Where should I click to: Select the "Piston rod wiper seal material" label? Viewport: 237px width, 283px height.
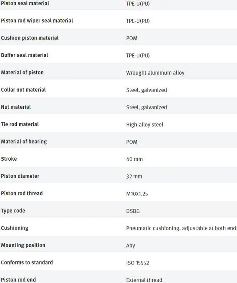pyautogui.click(x=37, y=20)
